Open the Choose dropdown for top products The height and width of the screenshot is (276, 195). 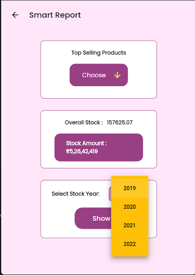99,75
